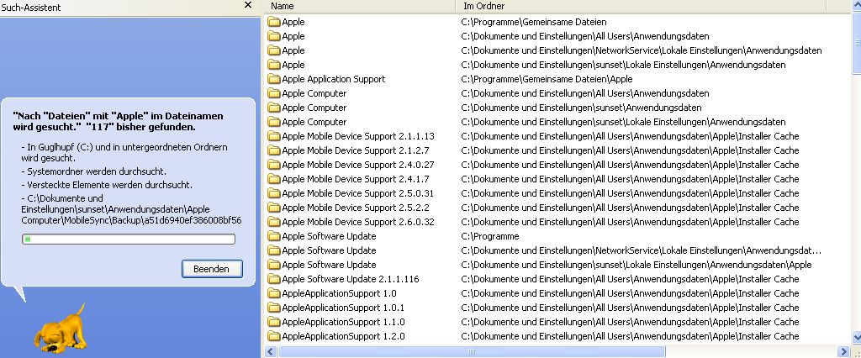Click the search progress bar
The image size is (861, 358).
pos(129,239)
